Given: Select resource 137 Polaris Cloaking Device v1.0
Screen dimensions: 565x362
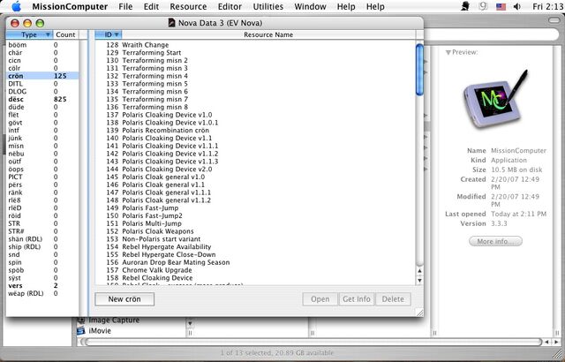Looking at the screenshot, I should point(255,115).
